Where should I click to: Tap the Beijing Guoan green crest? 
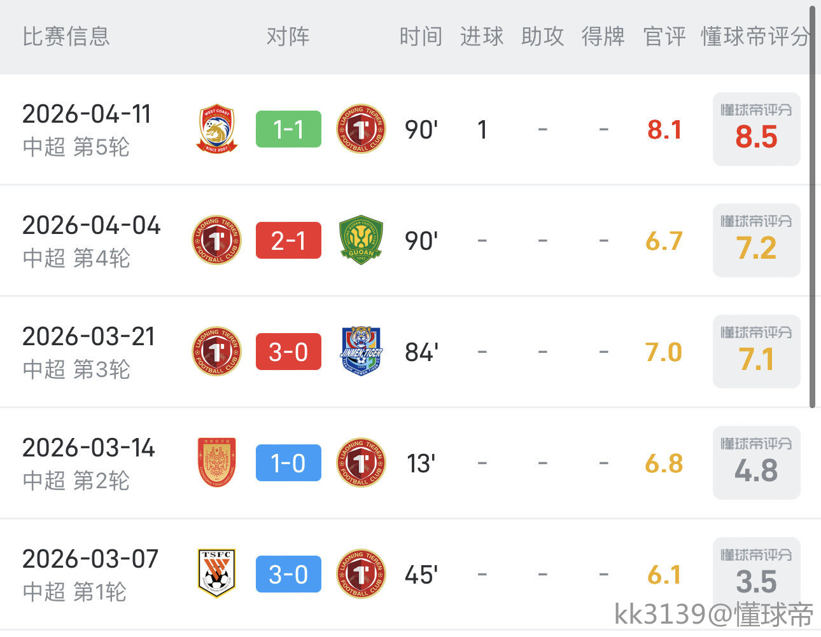pyautogui.click(x=361, y=240)
